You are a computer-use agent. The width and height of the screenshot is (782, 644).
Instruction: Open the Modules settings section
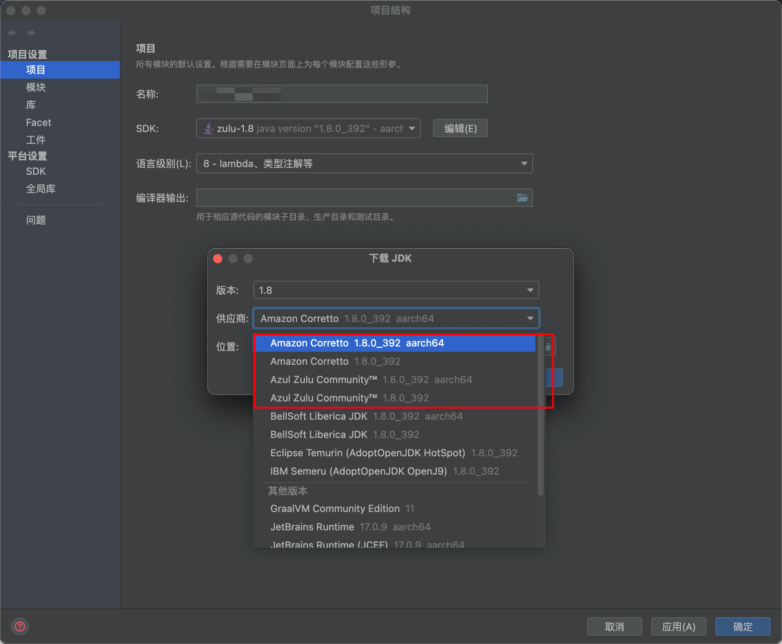click(36, 87)
